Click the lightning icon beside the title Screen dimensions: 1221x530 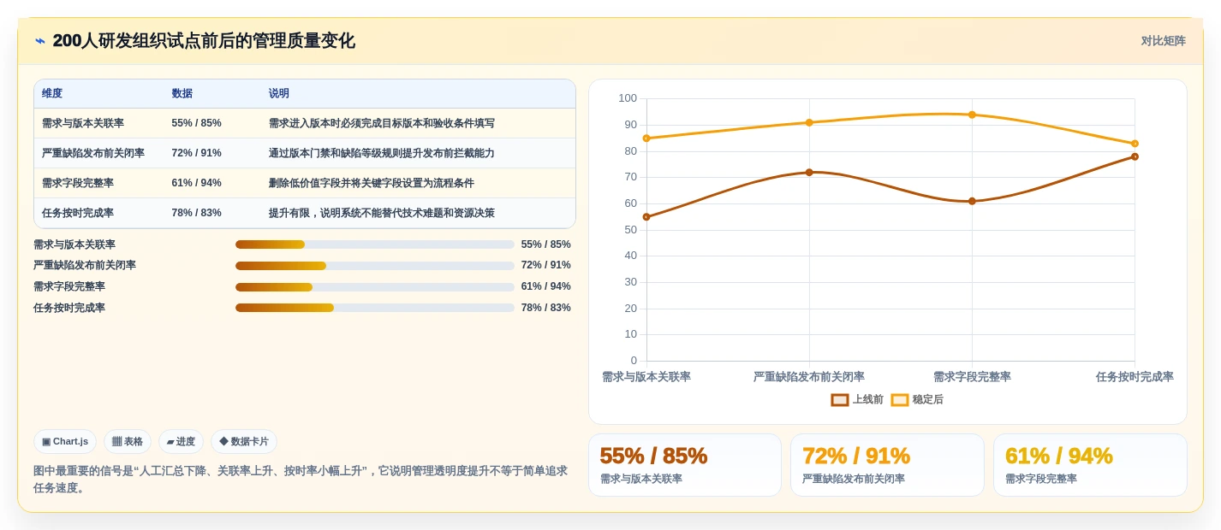(40, 41)
